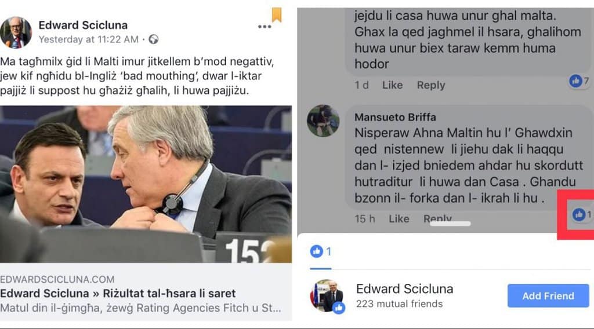Click the globe public privacy icon
594x329 pixels.
click(153, 39)
